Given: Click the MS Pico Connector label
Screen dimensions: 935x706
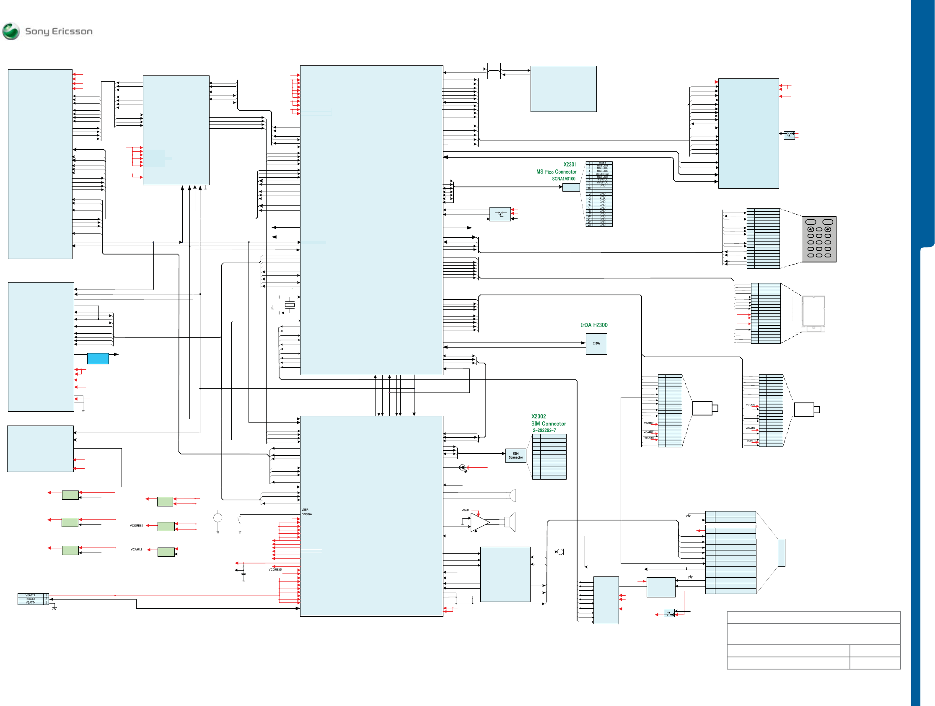Looking at the screenshot, I should point(556,171).
